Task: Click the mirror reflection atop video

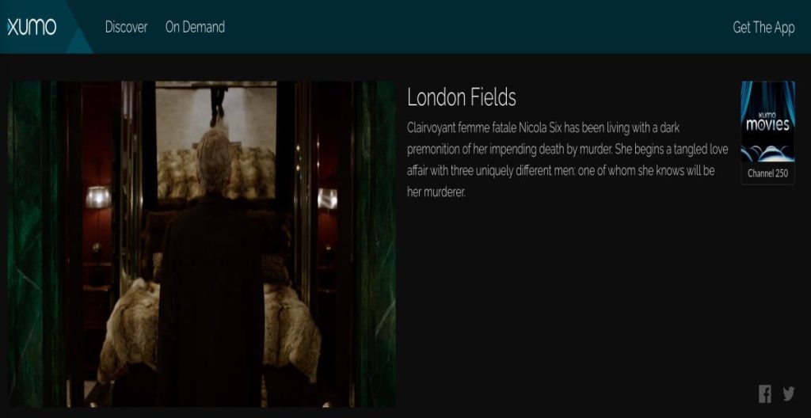Action: click(215, 139)
